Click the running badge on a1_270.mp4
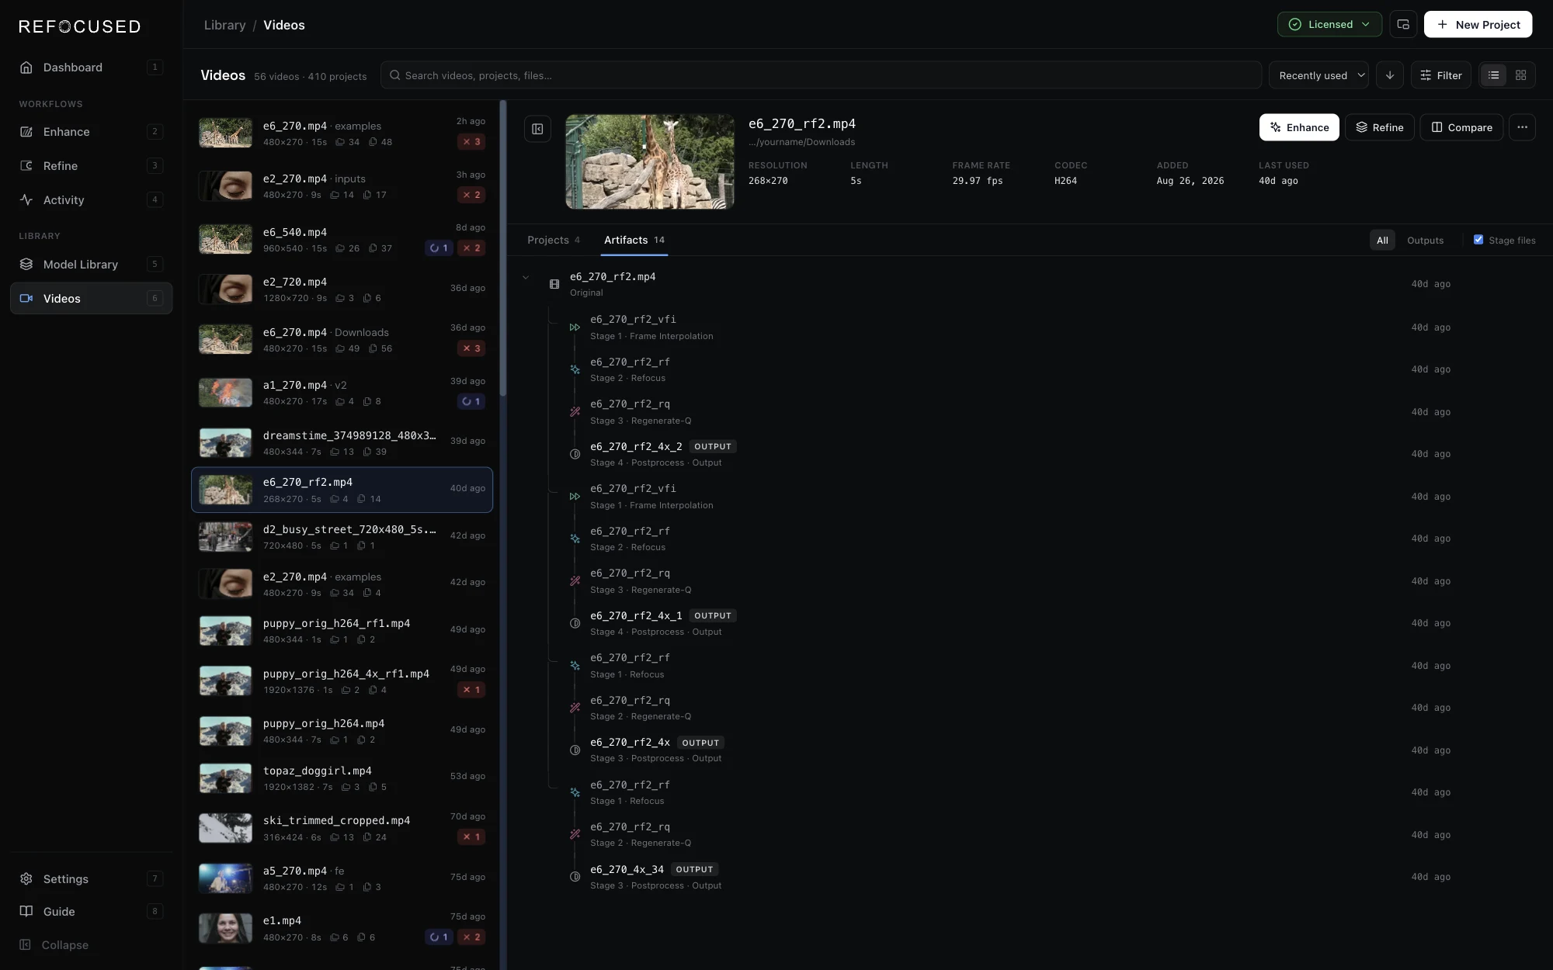The width and height of the screenshot is (1553, 970). point(471,401)
